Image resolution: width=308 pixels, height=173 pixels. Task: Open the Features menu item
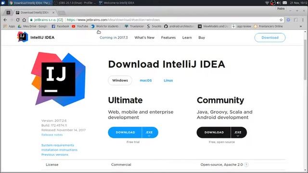[168, 37]
